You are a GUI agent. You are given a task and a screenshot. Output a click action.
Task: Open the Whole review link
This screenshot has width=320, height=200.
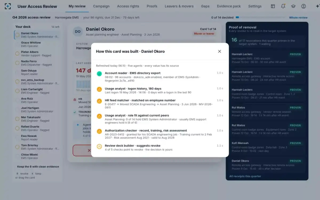[298, 18]
